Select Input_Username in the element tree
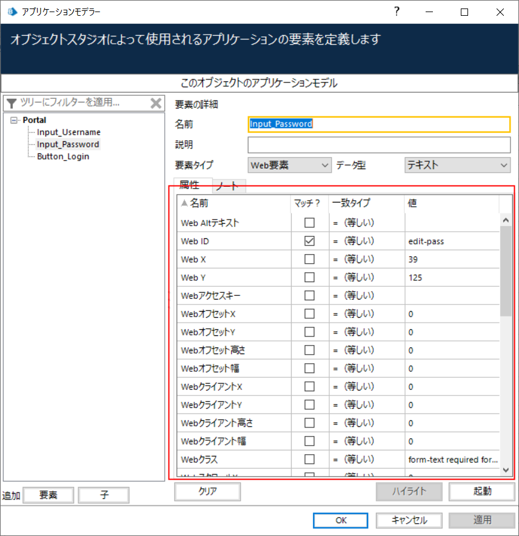This screenshot has height=536, width=519. (x=68, y=132)
